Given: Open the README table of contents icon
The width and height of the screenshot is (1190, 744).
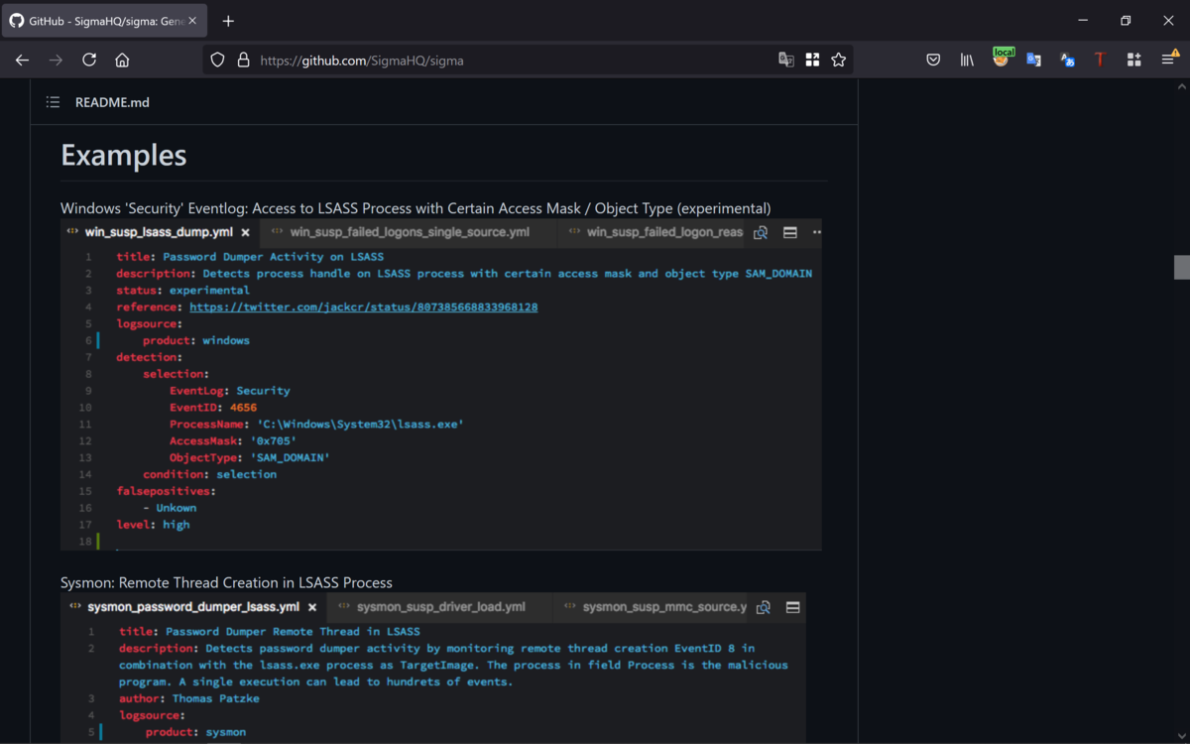Looking at the screenshot, I should (53, 102).
